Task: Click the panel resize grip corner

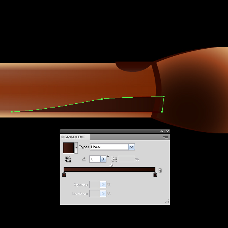Action: 167,201
